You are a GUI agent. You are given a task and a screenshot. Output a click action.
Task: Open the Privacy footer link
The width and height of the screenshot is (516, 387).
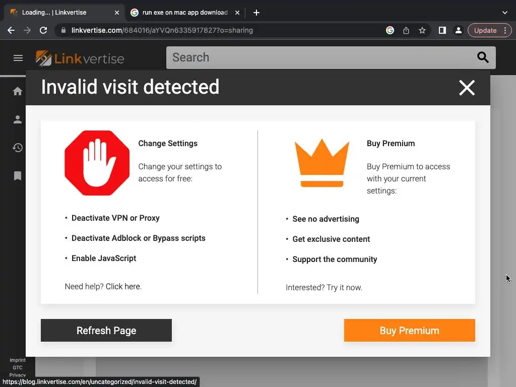tap(18, 375)
